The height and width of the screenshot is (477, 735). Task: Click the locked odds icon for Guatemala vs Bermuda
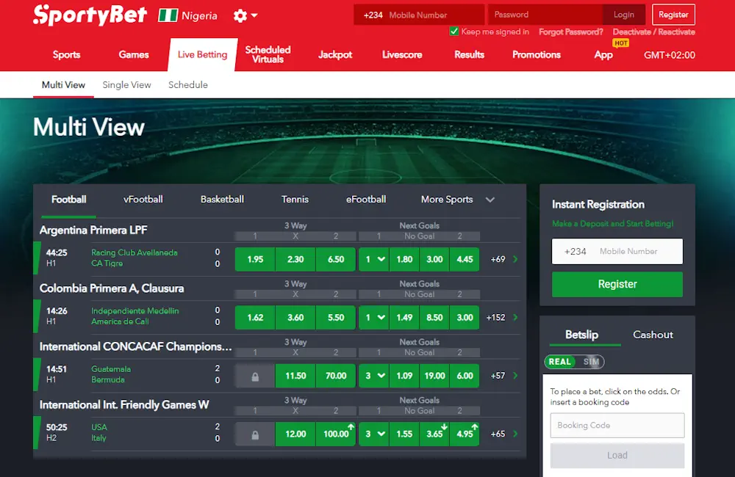254,376
